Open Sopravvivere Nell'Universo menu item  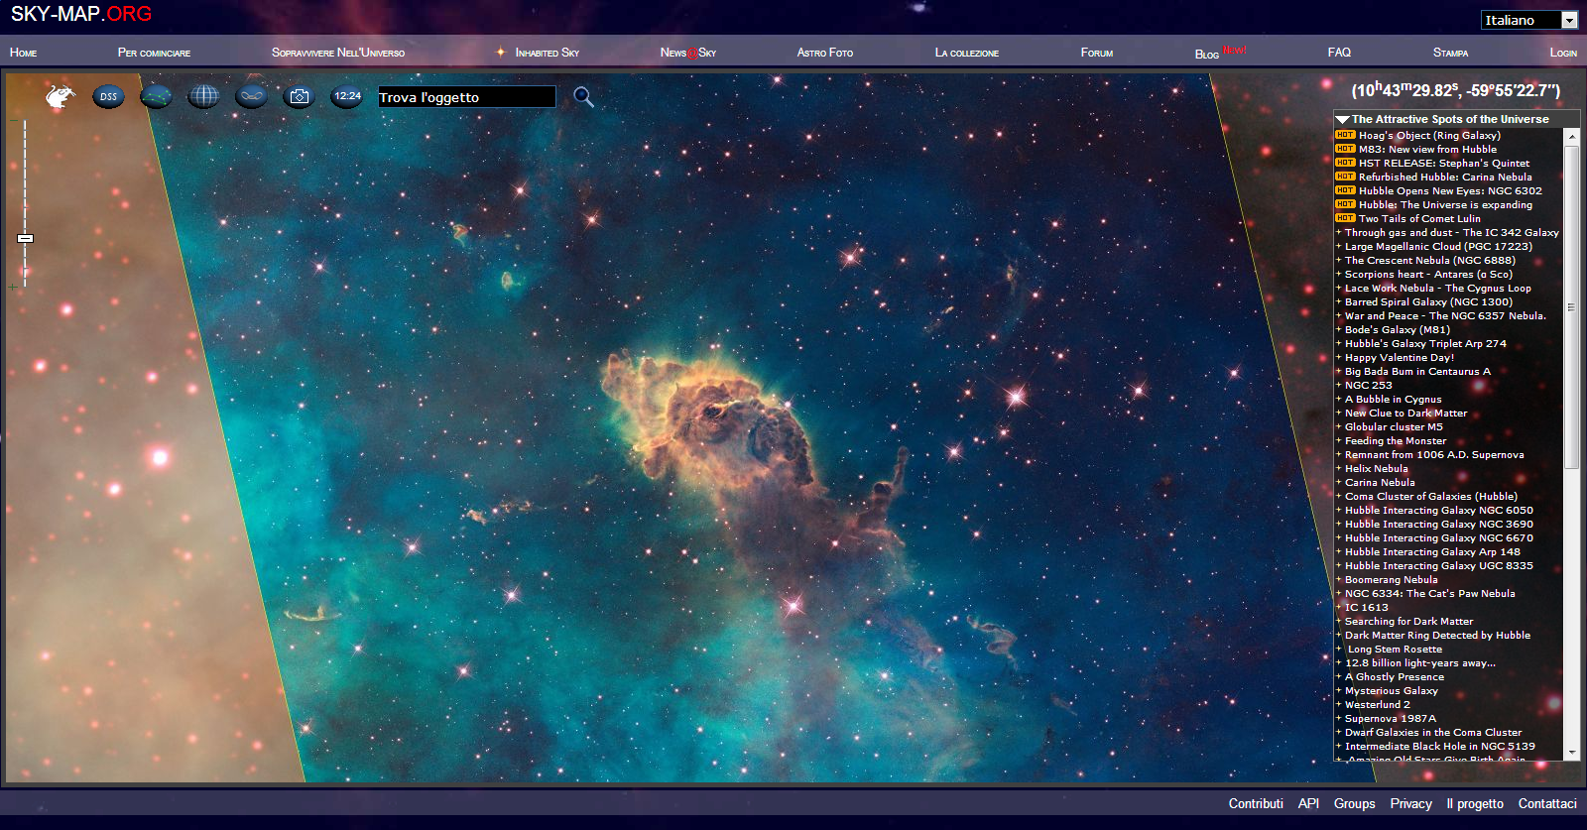[x=338, y=53]
